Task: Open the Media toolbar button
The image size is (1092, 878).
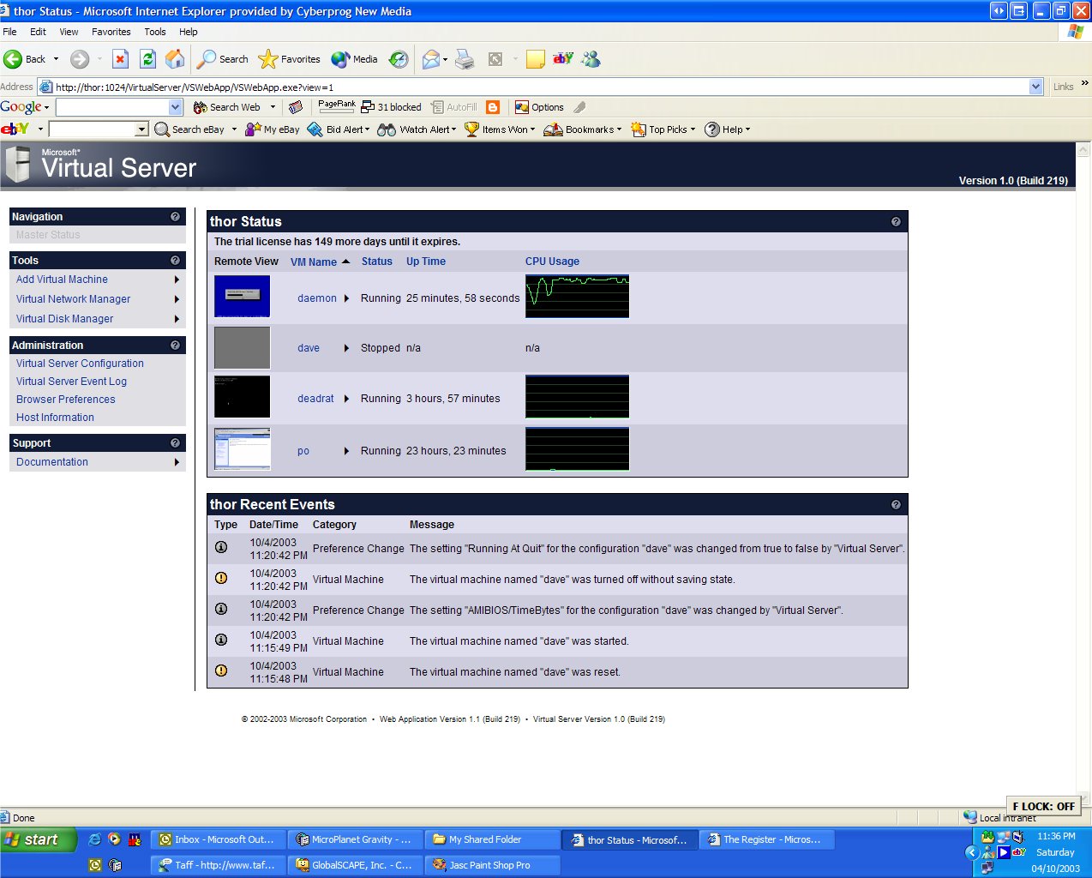Action: (355, 59)
